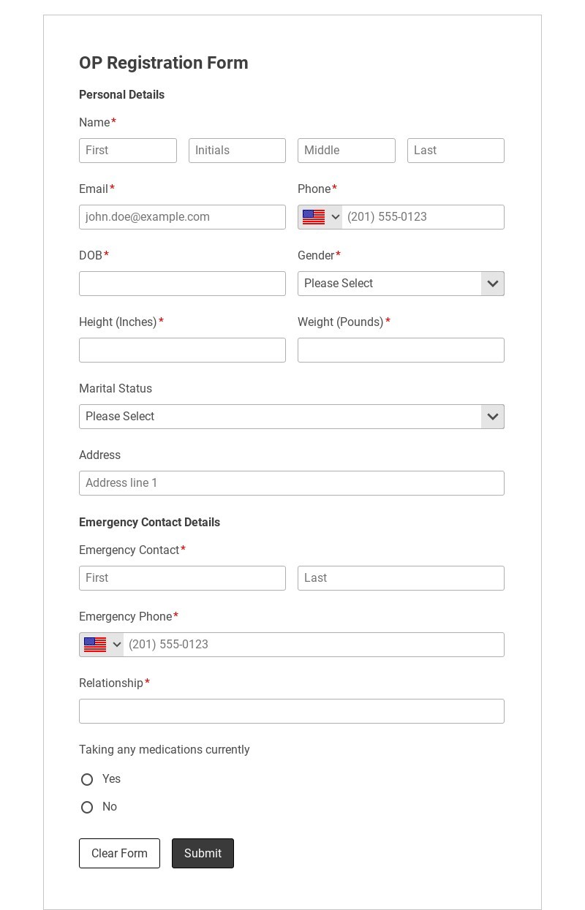Focus the Height (Inches) field

click(x=182, y=350)
